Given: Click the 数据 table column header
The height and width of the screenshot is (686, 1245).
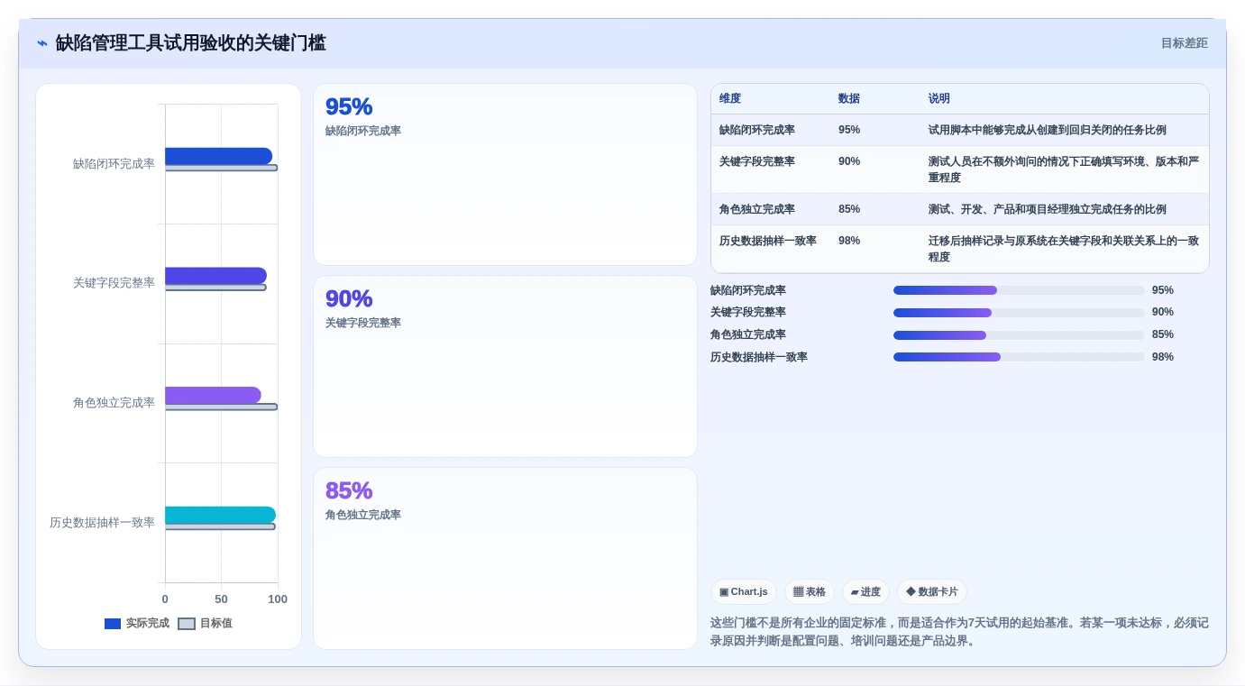Looking at the screenshot, I should [x=849, y=98].
